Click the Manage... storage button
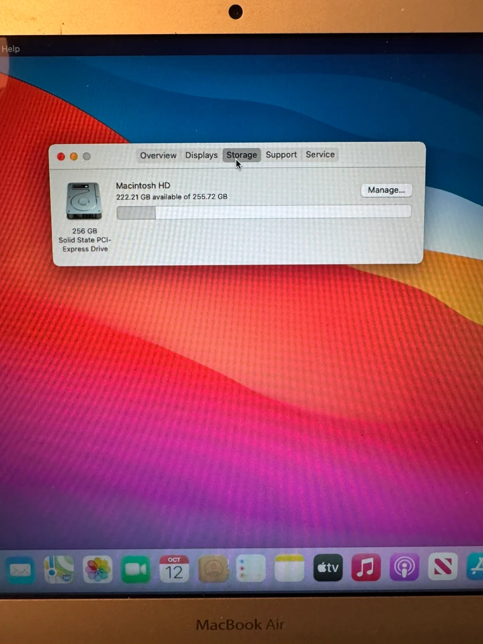The image size is (483, 644). (386, 190)
